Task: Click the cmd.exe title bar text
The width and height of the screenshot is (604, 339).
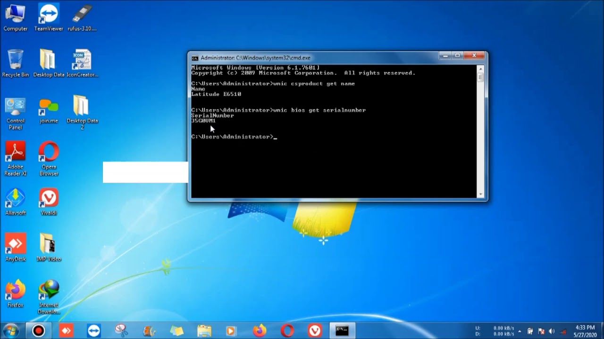Action: pyautogui.click(x=255, y=58)
